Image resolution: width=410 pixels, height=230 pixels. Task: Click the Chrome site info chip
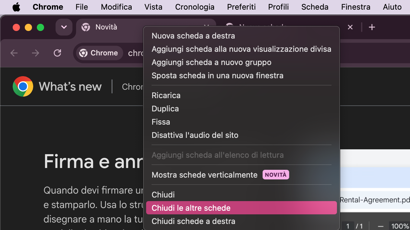coord(99,53)
